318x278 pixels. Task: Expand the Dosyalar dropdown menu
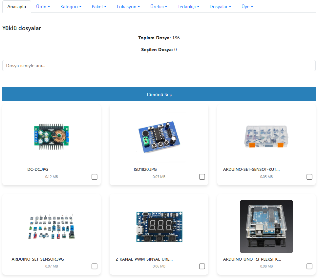coord(220,7)
